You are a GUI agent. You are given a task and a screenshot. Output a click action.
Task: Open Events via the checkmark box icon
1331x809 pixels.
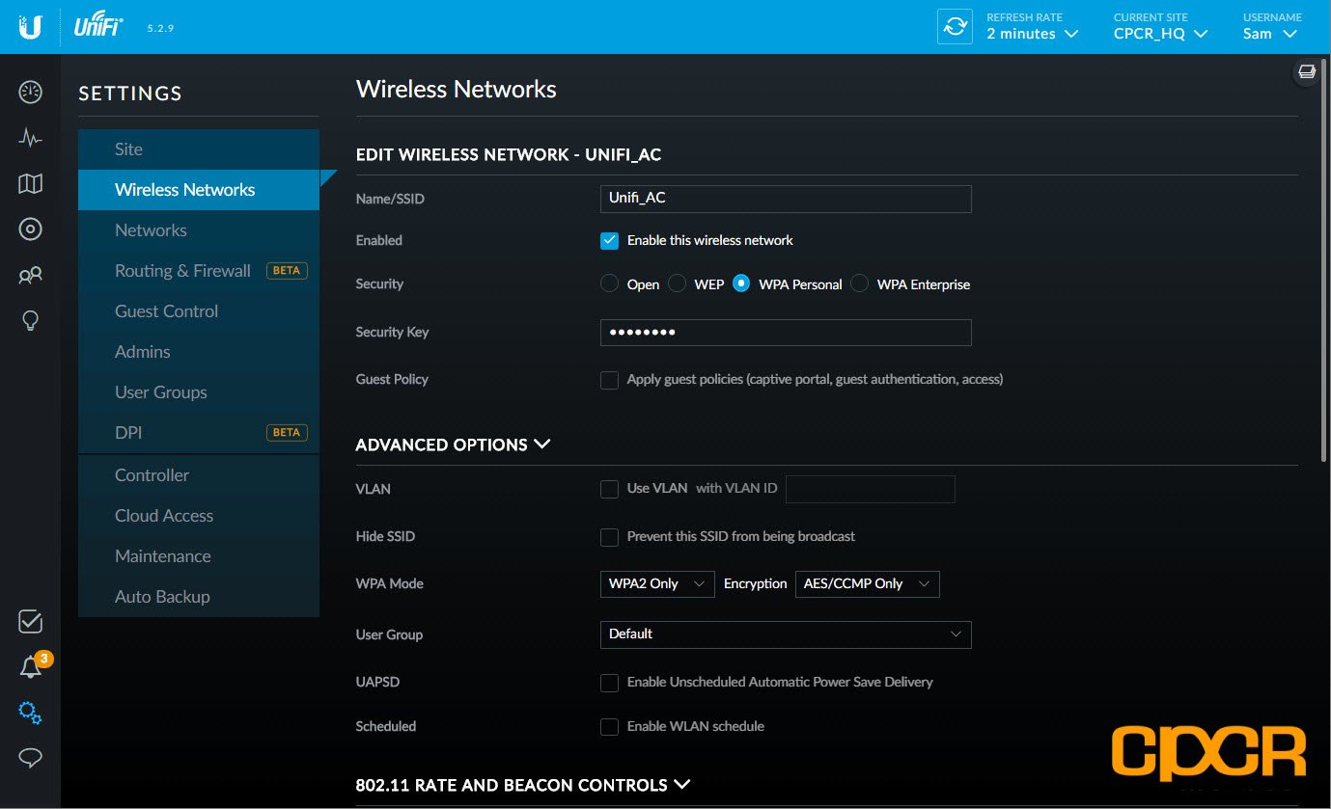point(30,621)
